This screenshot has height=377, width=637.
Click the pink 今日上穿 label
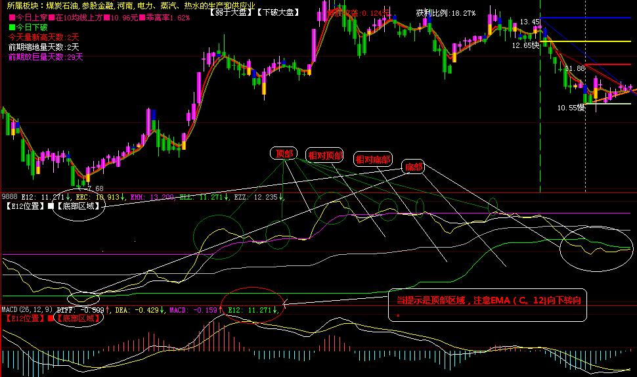(x=28, y=18)
